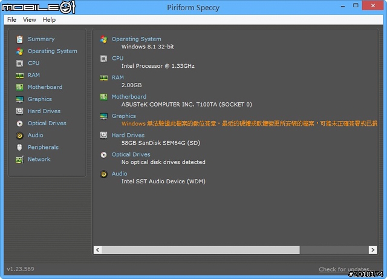
Task: Select Summary label in the sidebar
Action: click(41, 39)
